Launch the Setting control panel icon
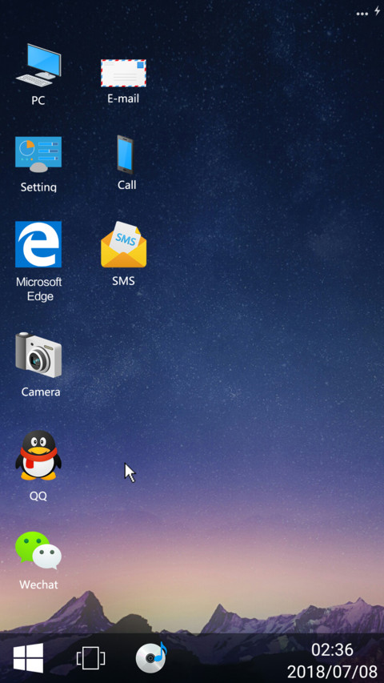 pos(38,155)
